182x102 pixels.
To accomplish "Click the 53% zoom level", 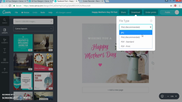I will click(172, 96).
